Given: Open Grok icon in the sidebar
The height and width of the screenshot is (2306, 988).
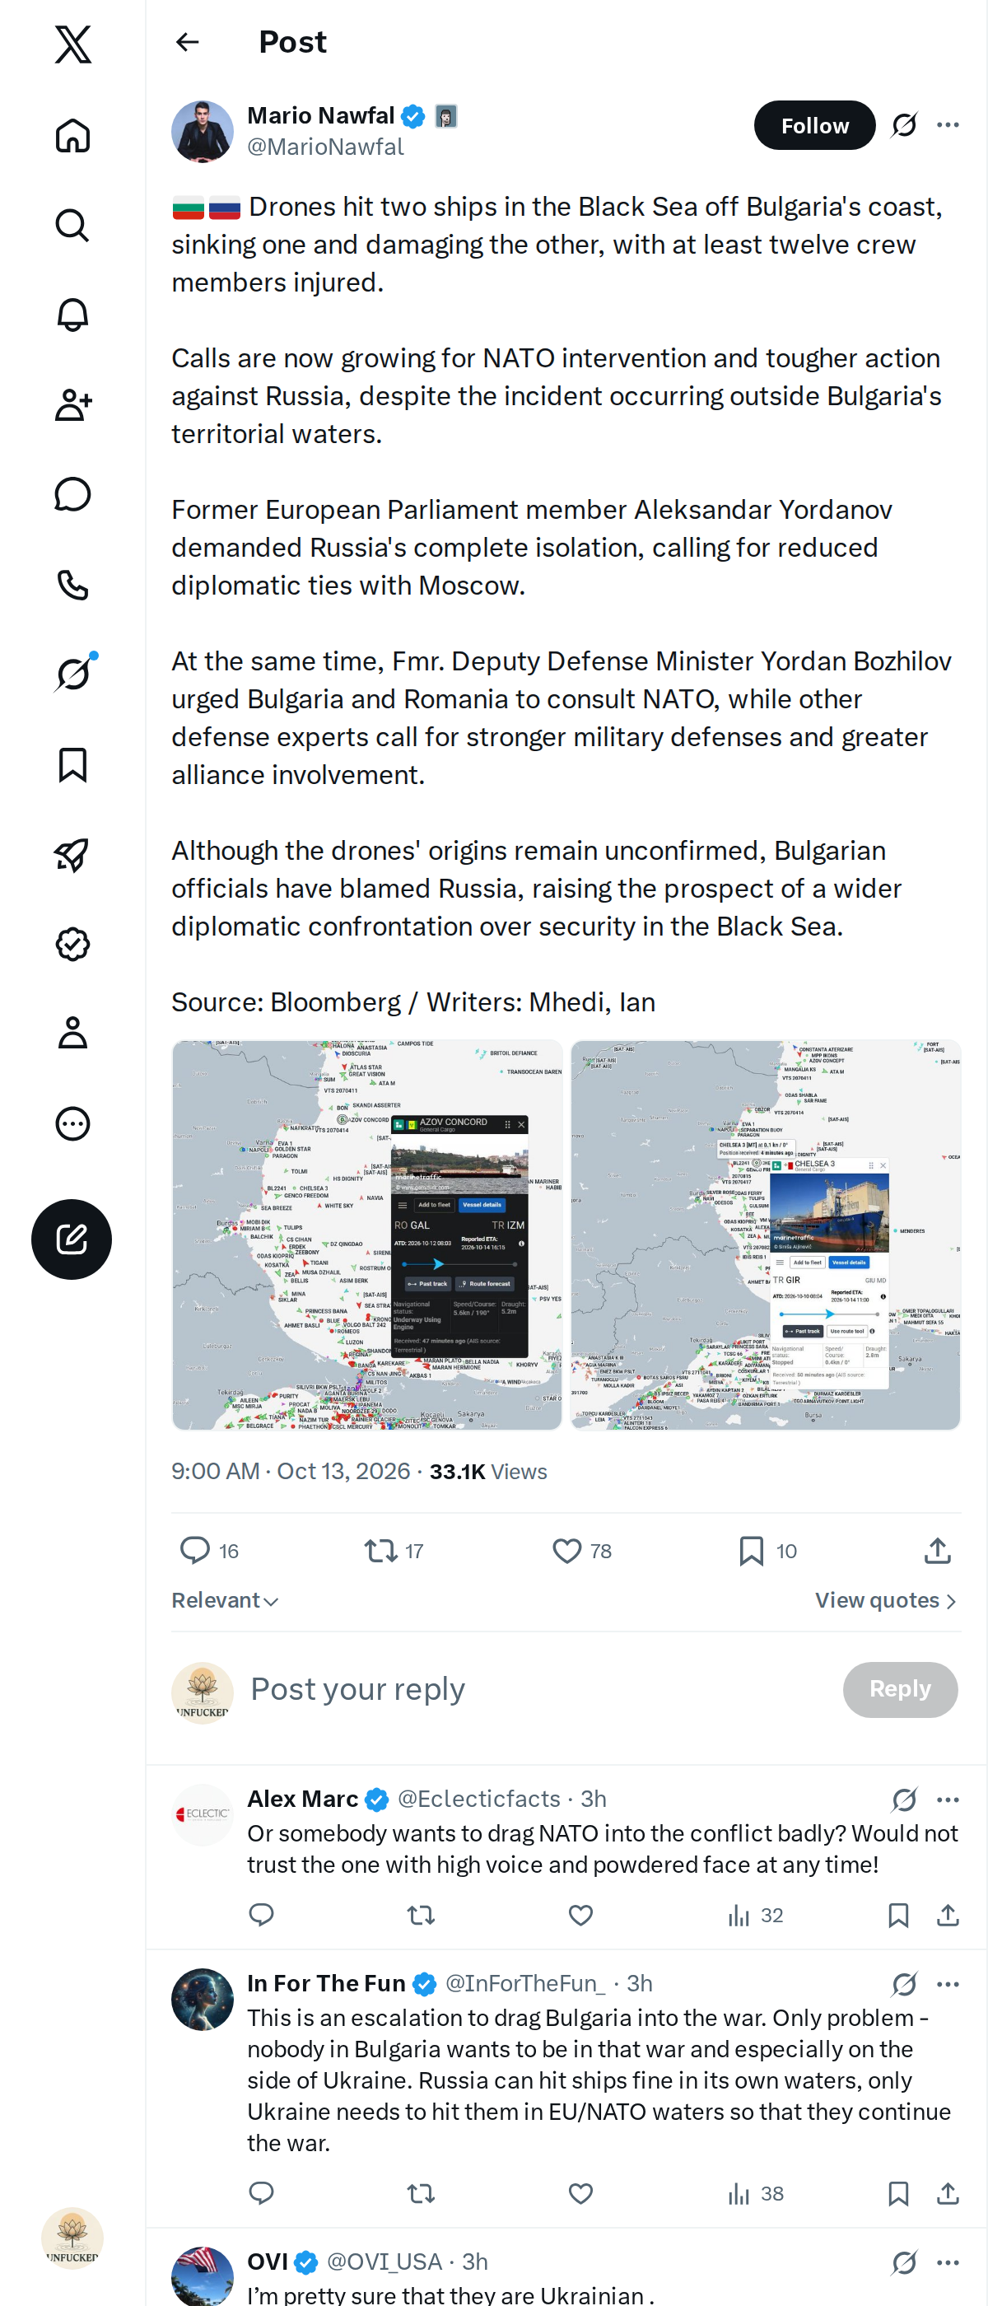Looking at the screenshot, I should click(72, 674).
